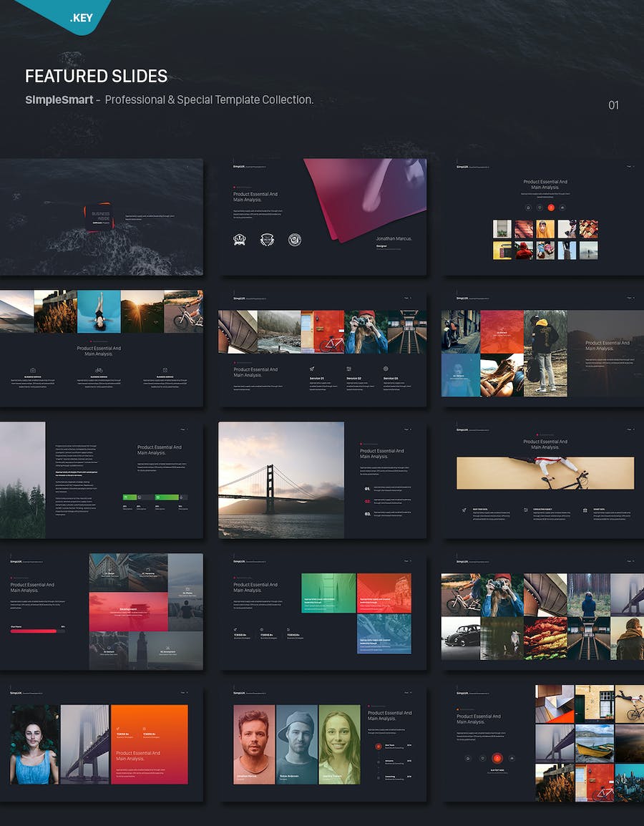Viewport: 644px width, 826px height.
Task: Click the first crest badge icon under Product Essential
Action: [x=240, y=240]
